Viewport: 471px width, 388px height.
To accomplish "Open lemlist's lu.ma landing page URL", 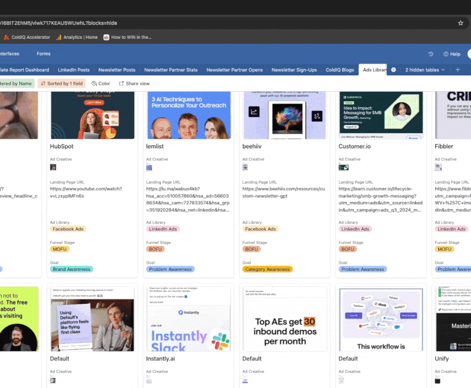I will tap(188, 200).
